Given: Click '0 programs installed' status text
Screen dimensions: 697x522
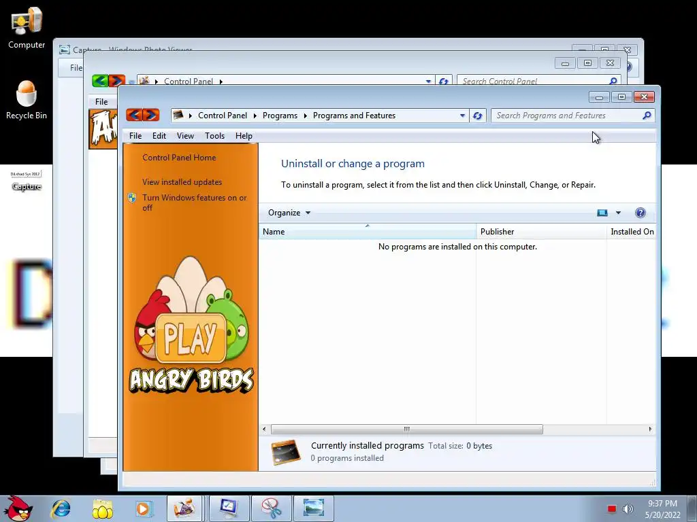Looking at the screenshot, I should [347, 458].
